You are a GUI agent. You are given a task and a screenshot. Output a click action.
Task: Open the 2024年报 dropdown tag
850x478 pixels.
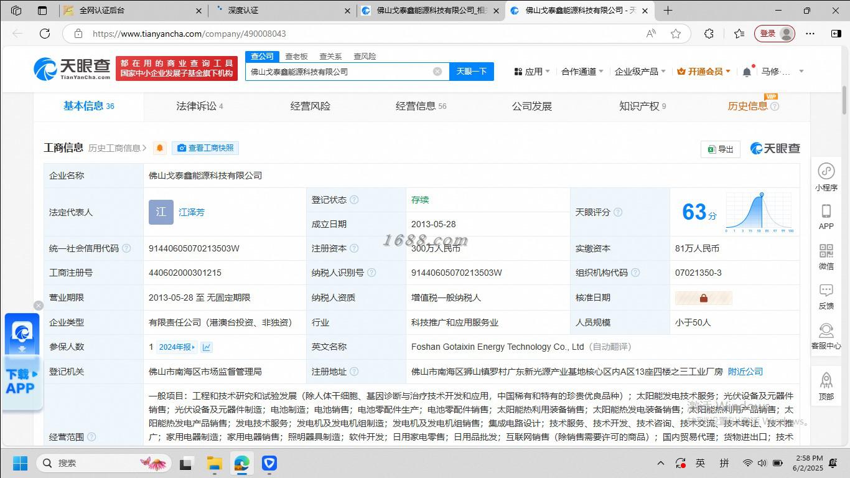177,347
